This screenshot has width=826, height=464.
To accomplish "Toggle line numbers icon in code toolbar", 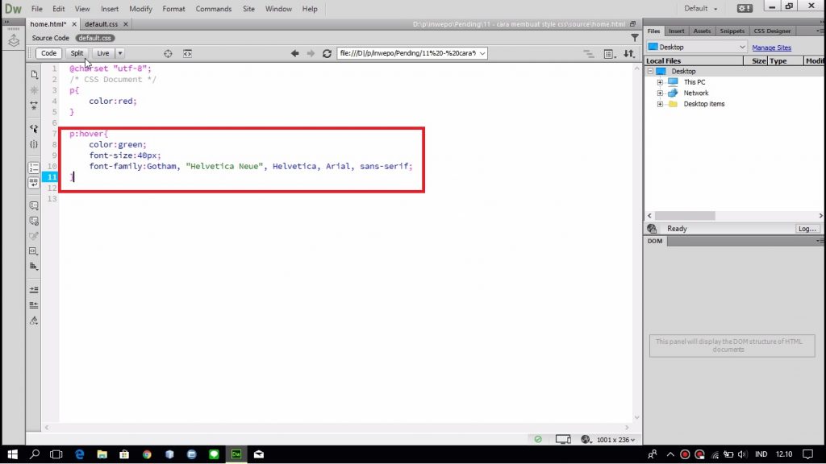I will (34, 168).
